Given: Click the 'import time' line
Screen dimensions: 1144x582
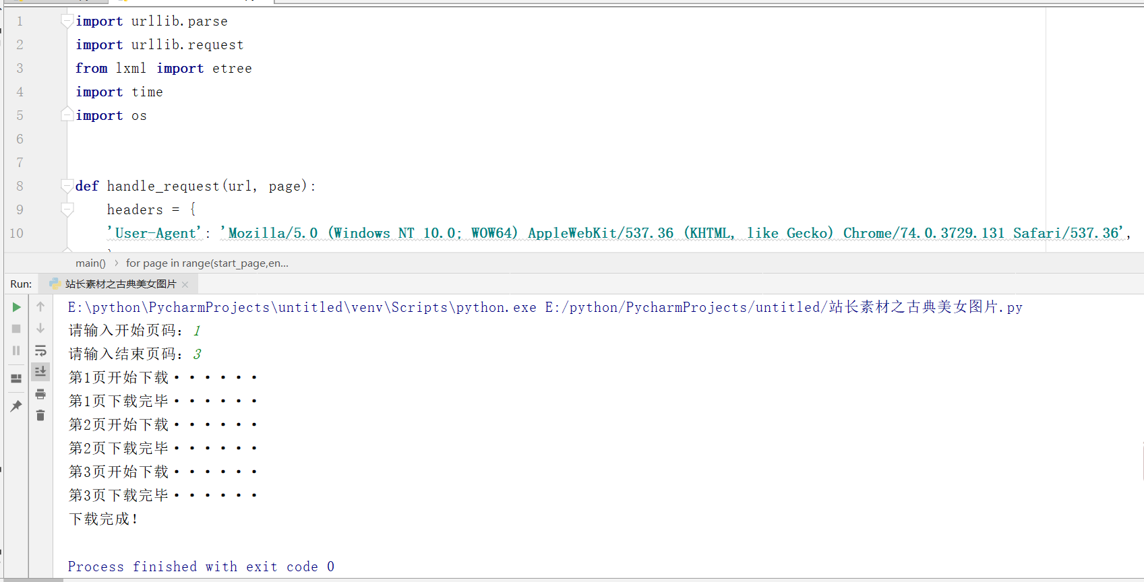Looking at the screenshot, I should (119, 92).
